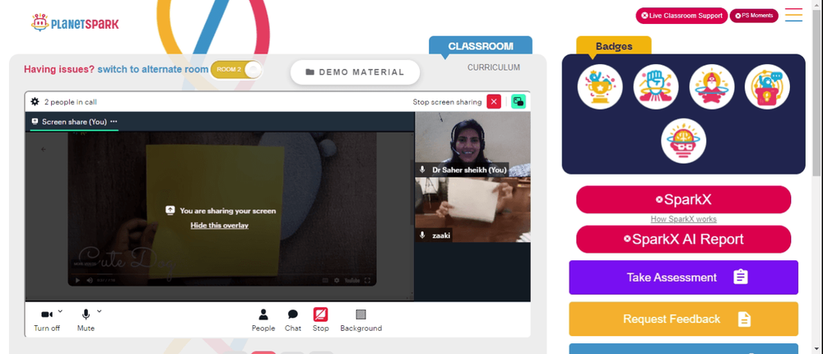Mute the microphone
This screenshot has width=823, height=354.
(x=86, y=320)
